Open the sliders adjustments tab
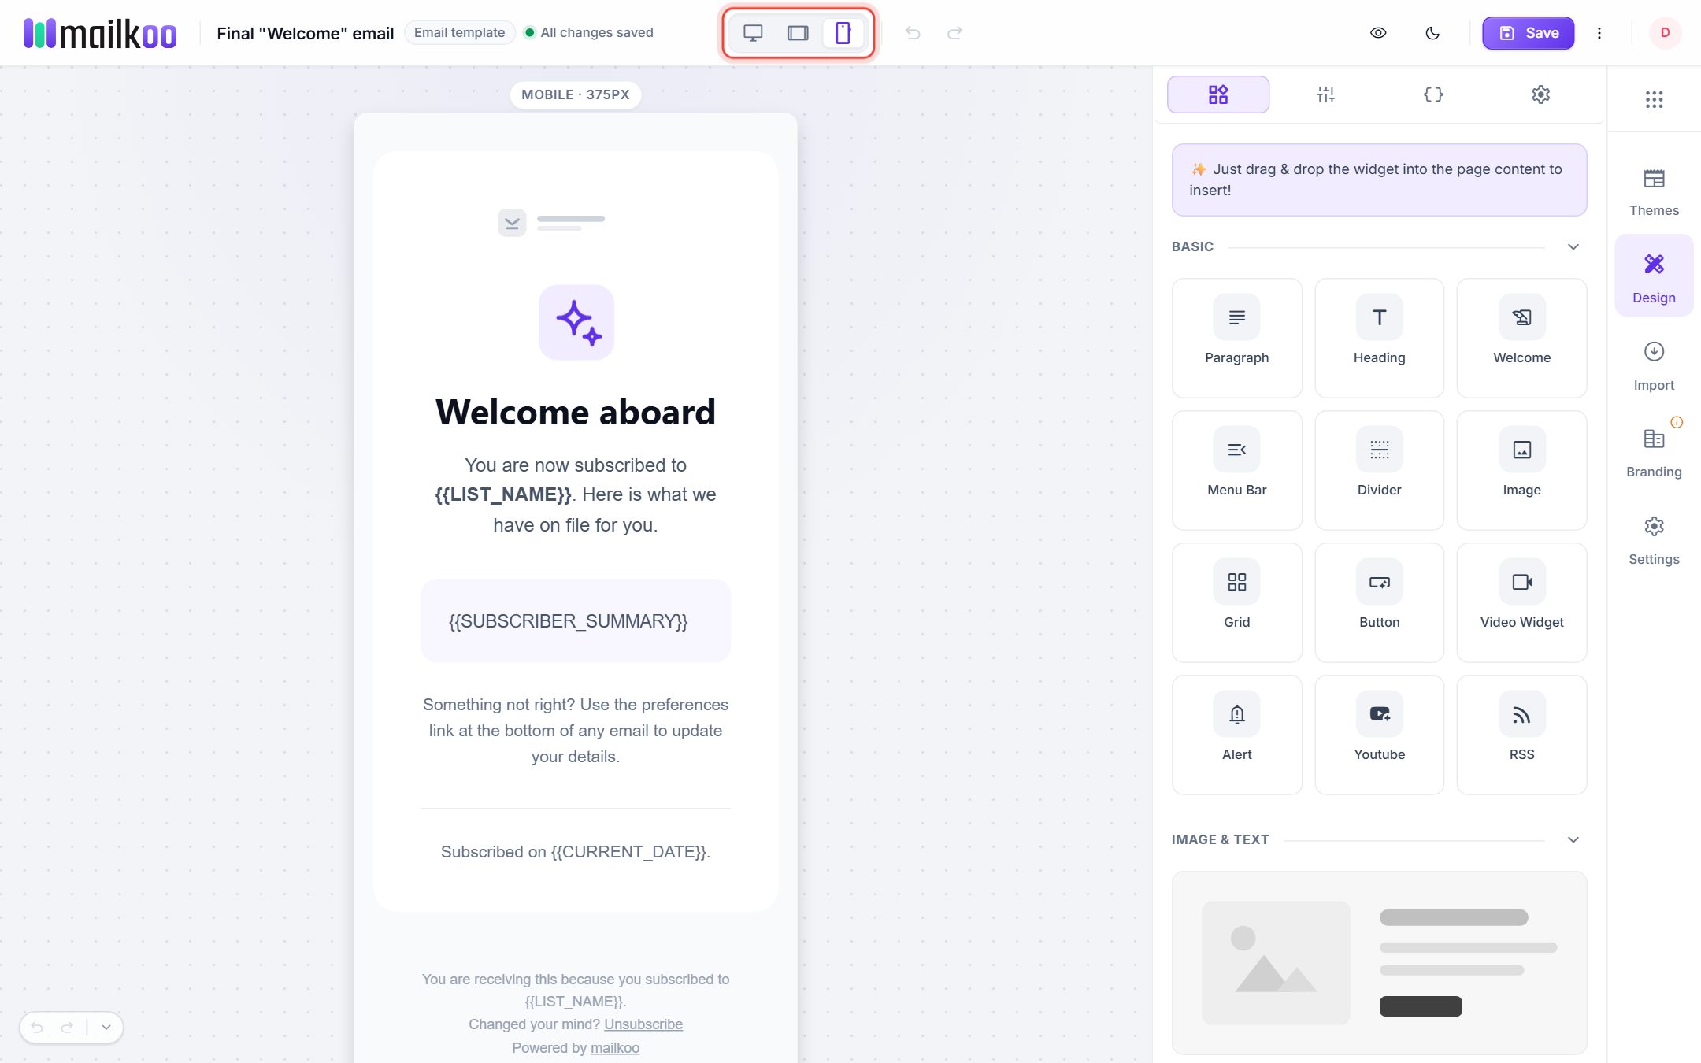 tap(1325, 94)
